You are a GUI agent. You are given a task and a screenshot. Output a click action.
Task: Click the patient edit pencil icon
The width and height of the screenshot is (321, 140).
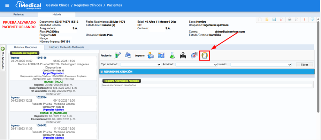pos(117,55)
